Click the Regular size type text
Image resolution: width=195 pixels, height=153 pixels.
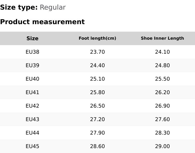tap(53, 7)
